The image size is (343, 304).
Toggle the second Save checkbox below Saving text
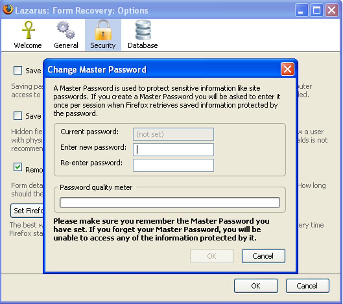[x=18, y=116]
